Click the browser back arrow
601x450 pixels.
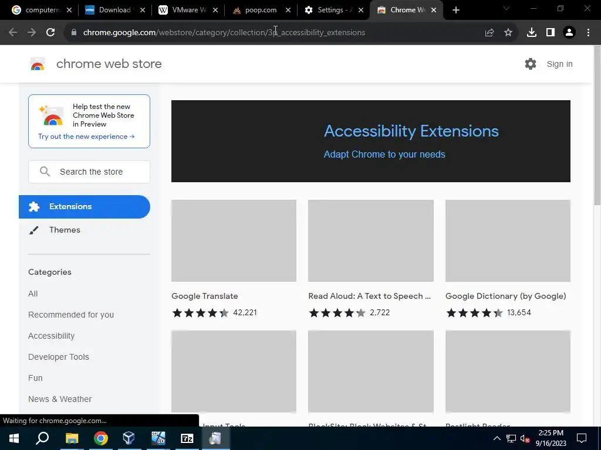click(x=13, y=33)
